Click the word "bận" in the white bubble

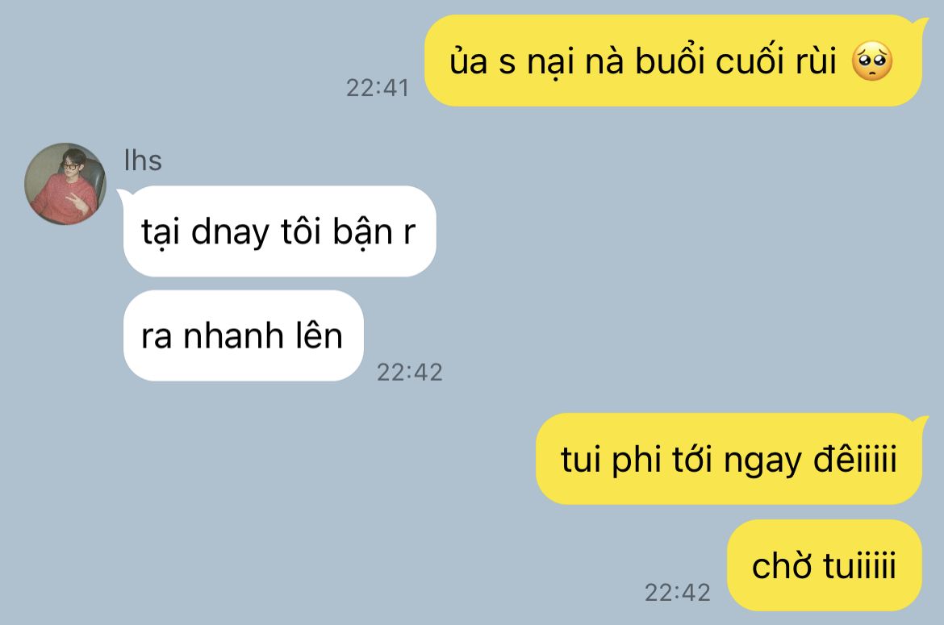[x=362, y=232]
